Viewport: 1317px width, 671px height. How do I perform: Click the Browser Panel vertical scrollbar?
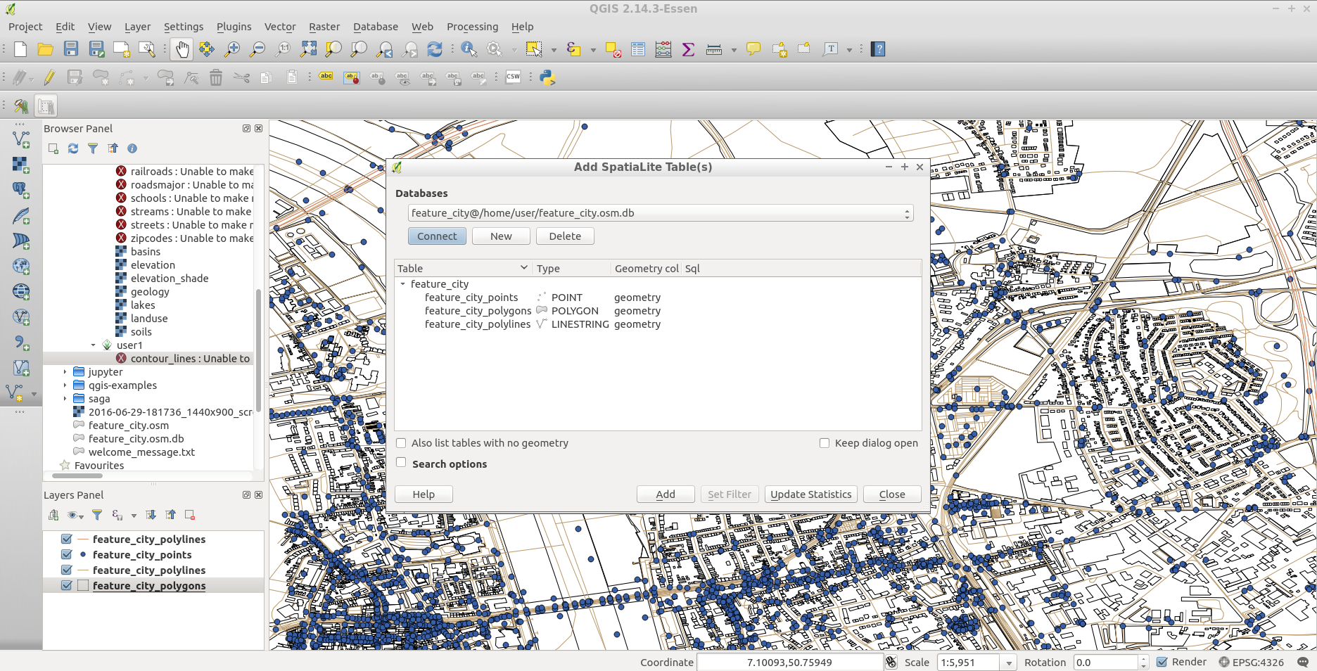(x=259, y=350)
